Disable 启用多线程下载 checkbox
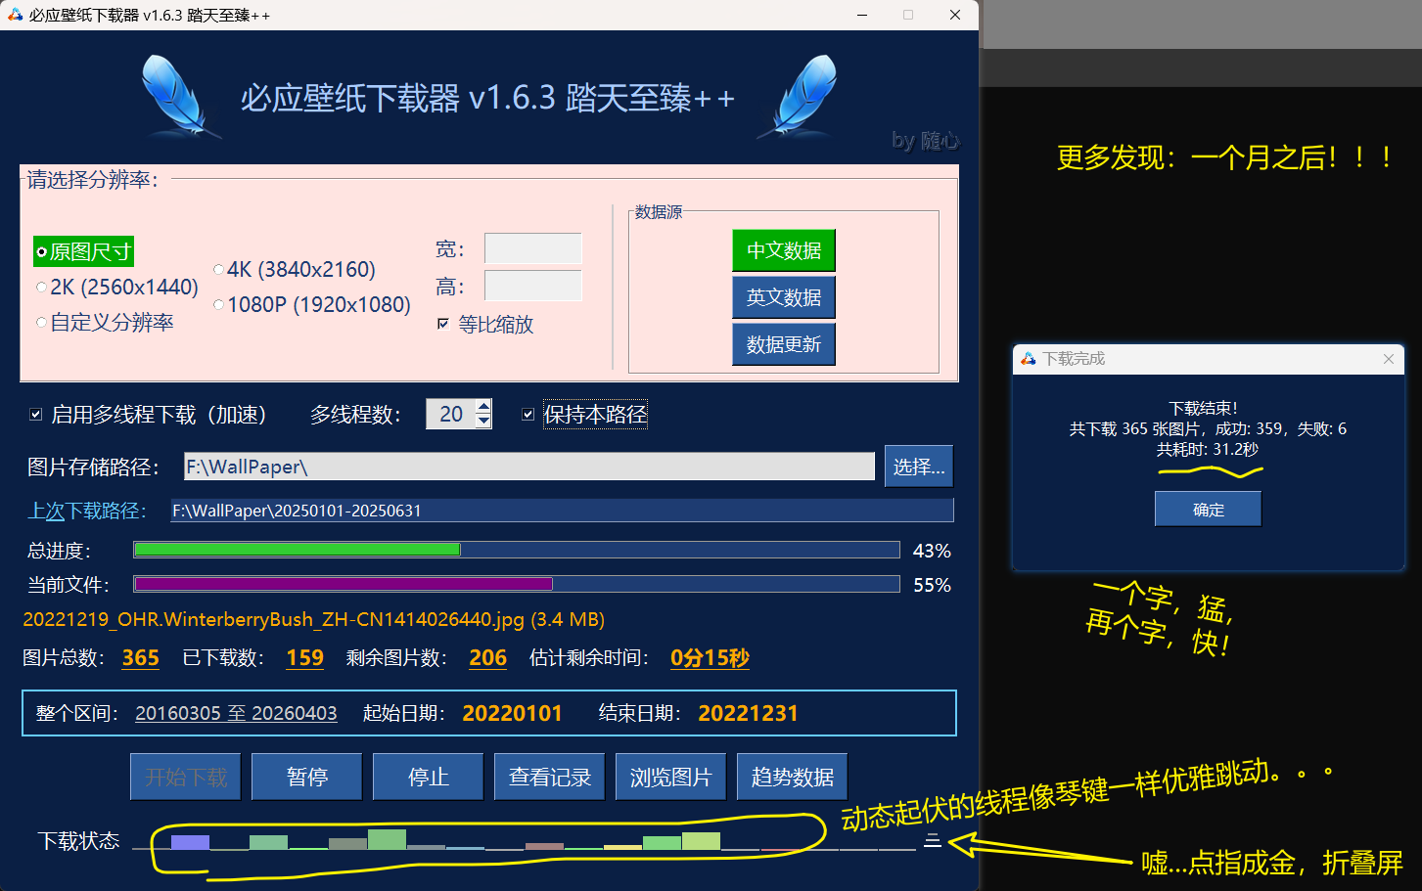 click(36, 415)
